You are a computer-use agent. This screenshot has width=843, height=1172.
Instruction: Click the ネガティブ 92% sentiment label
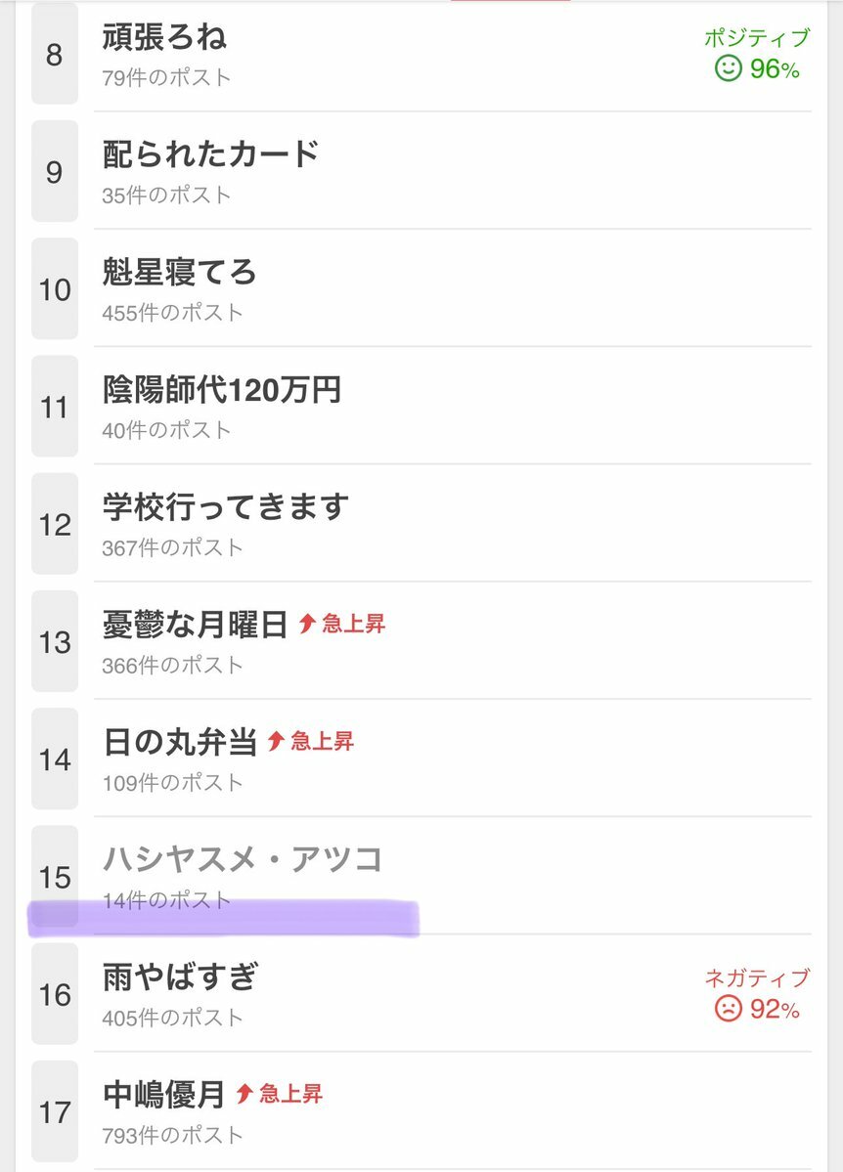pos(757,994)
